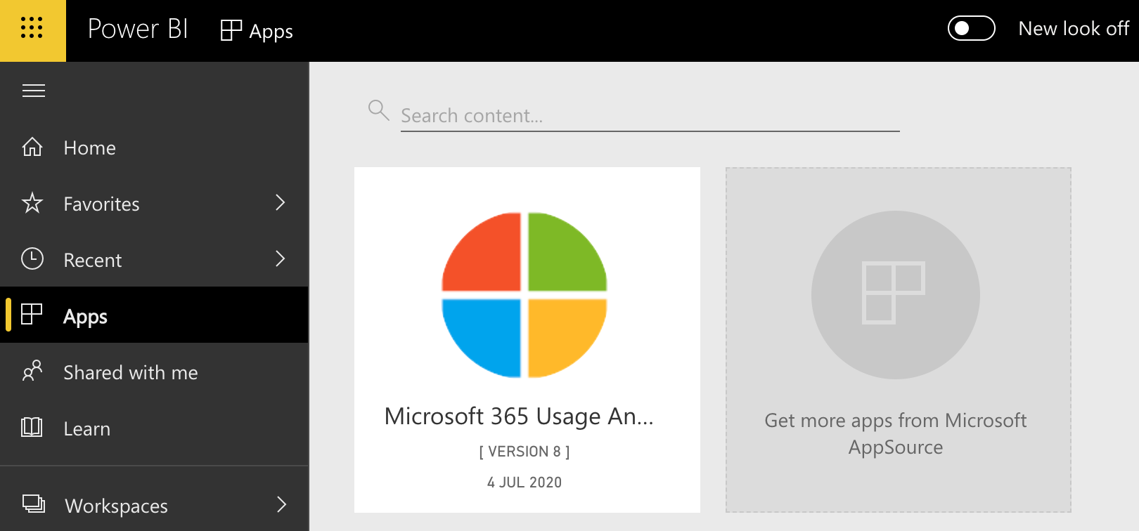Click the Apps grid icon in sidebar
This screenshot has width=1139, height=531.
(32, 314)
